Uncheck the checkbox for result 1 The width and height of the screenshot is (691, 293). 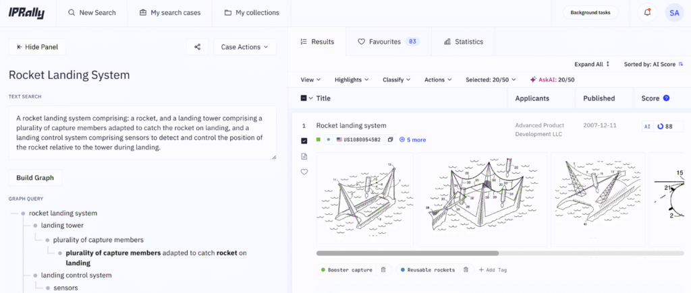(x=304, y=140)
